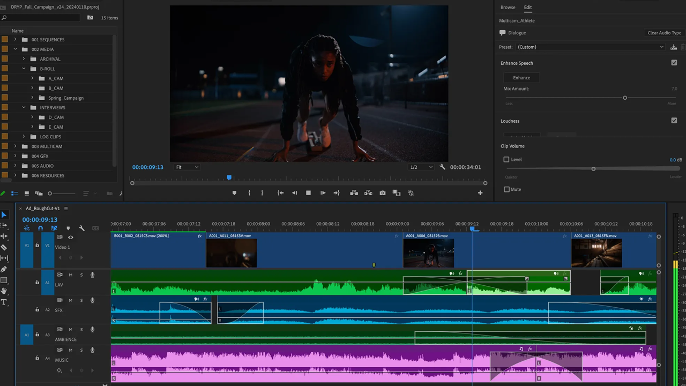Screen dimensions: 686x386
Task: Toggle the Enhance Speech checkbox
Action: 674,63
